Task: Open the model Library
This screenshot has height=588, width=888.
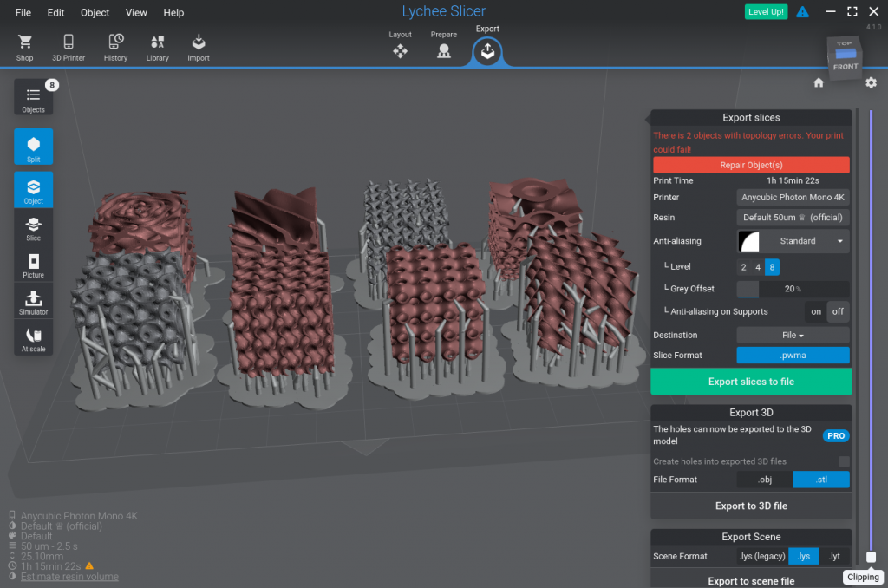Action: click(x=158, y=48)
